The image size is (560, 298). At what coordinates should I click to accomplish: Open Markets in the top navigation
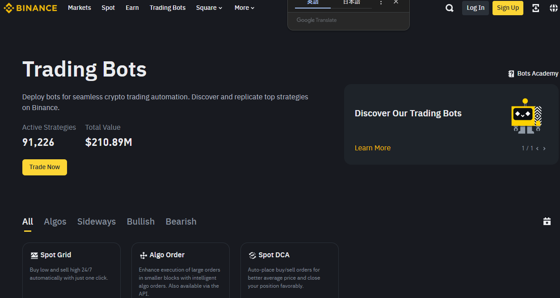[x=80, y=8]
